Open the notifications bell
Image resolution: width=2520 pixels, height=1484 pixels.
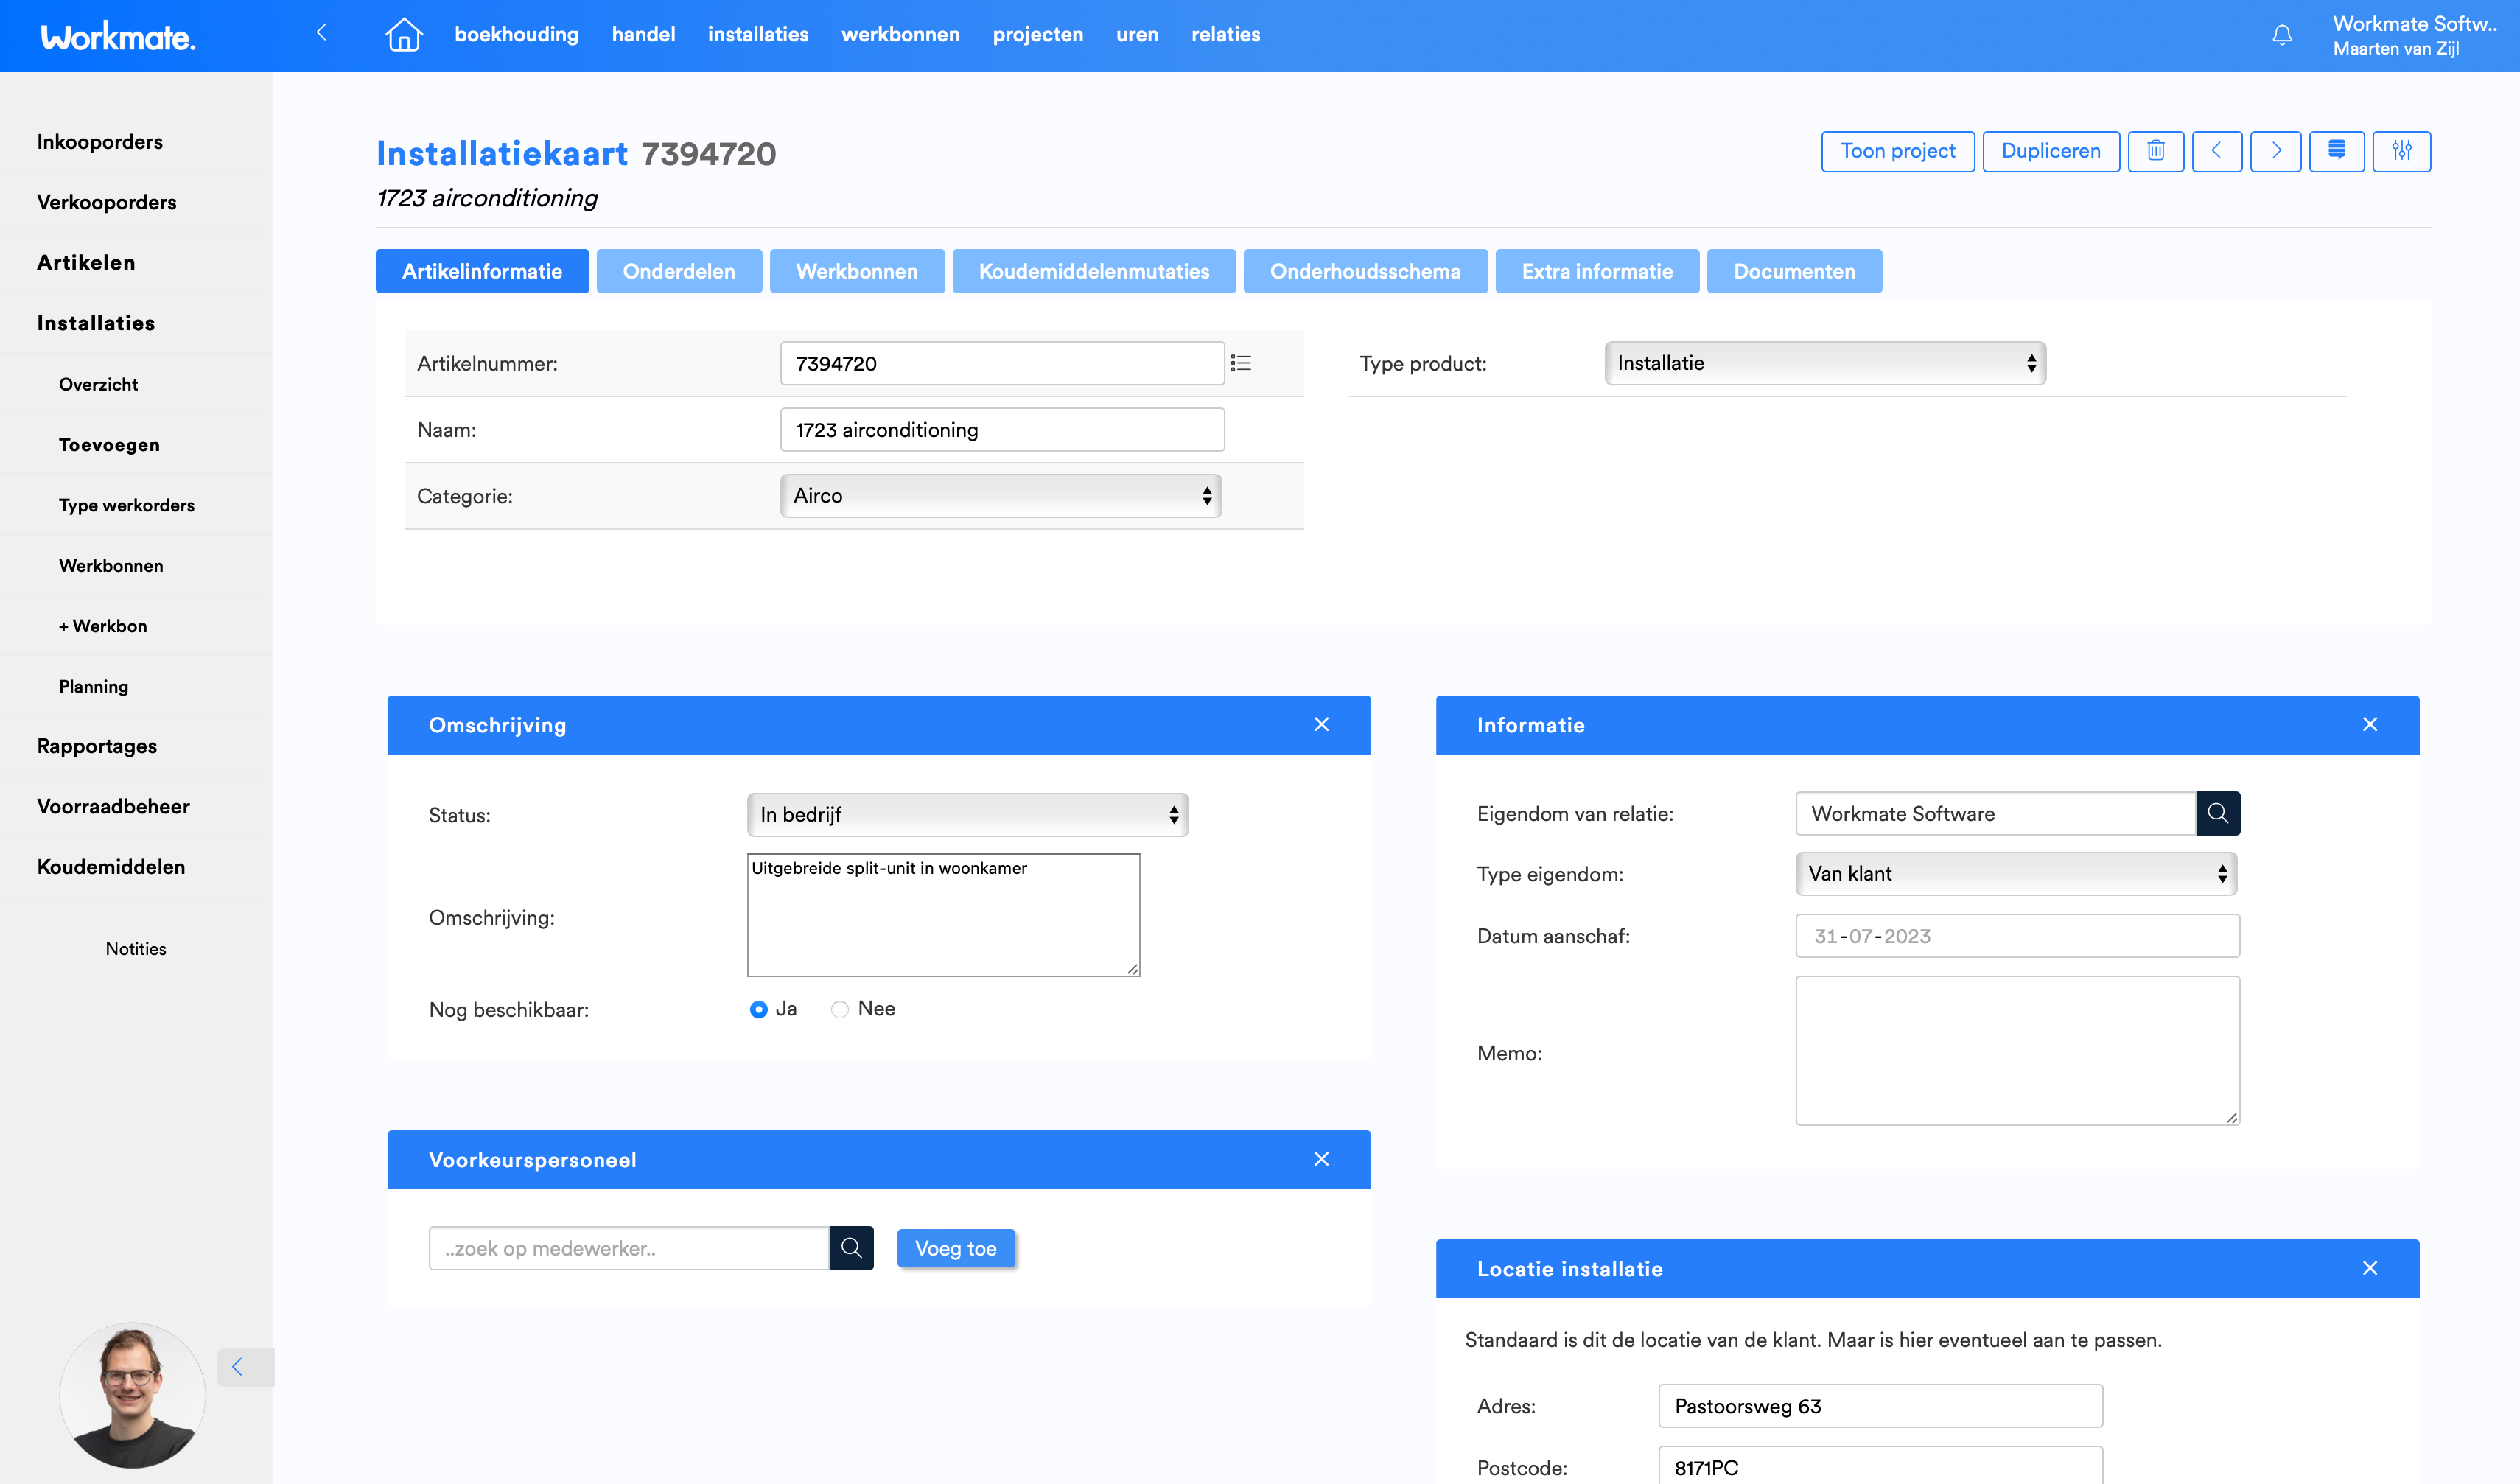coord(2282,35)
